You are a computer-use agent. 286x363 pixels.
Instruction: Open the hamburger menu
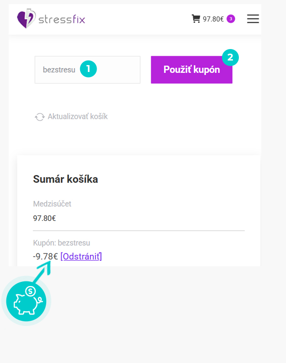point(253,18)
